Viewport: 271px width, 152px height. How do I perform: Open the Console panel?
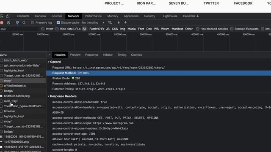point(40,16)
